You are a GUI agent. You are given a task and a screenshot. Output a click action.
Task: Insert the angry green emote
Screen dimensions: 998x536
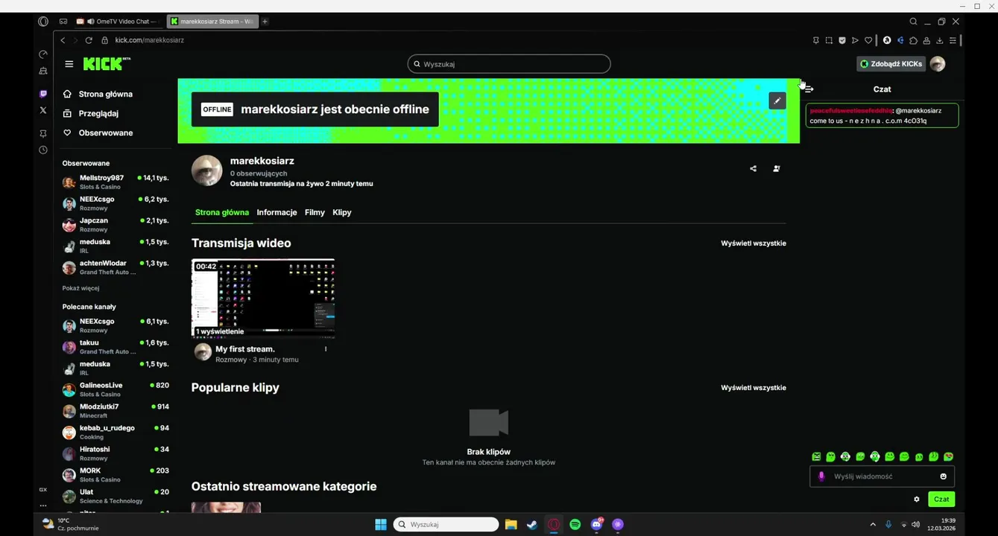pyautogui.click(x=816, y=456)
